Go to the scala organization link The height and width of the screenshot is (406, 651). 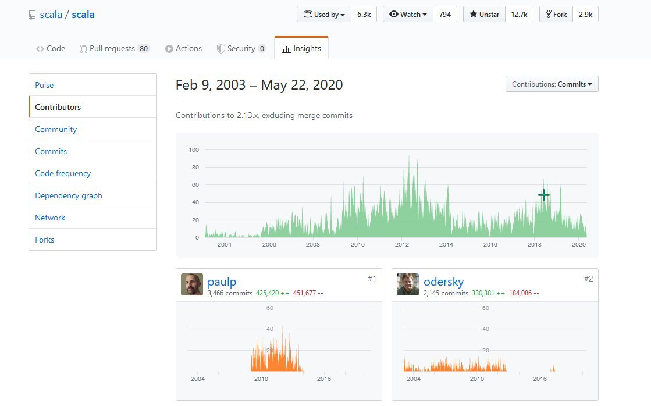tap(51, 15)
